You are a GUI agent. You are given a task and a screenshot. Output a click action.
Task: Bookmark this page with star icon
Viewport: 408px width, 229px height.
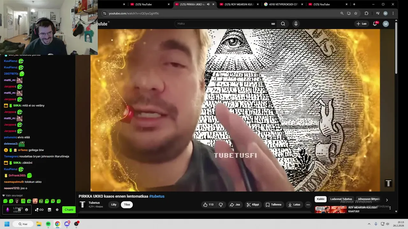(356, 13)
